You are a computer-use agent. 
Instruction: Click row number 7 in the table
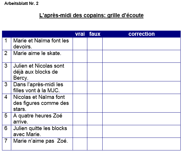pyautogui.click(x=6, y=141)
